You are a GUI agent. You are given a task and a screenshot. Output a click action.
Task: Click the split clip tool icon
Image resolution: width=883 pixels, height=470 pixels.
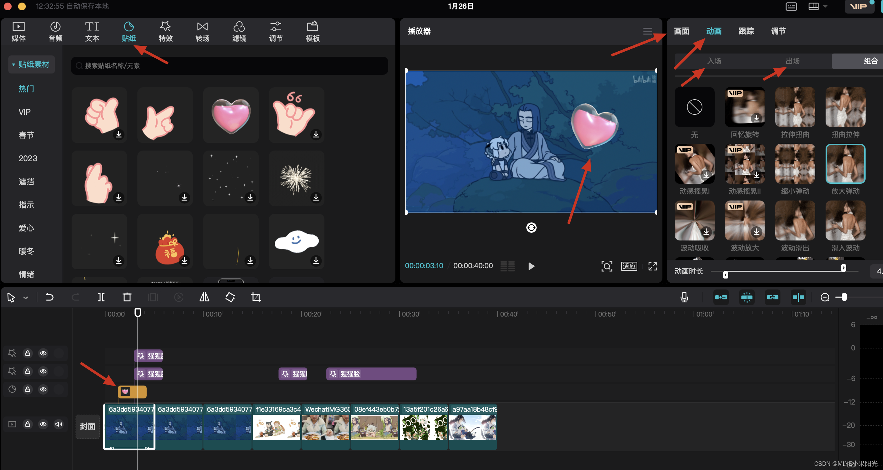pos(101,297)
